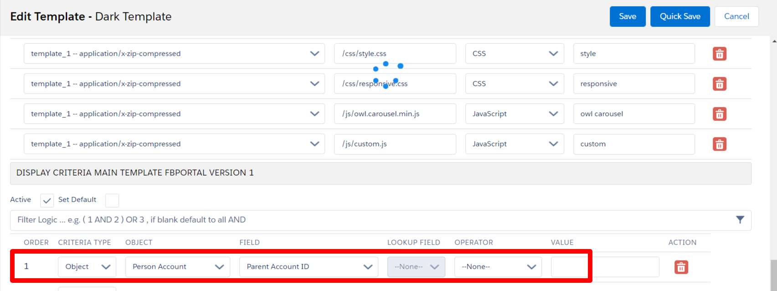
Task: Change the CSS type dropdown for style
Action: click(x=514, y=54)
